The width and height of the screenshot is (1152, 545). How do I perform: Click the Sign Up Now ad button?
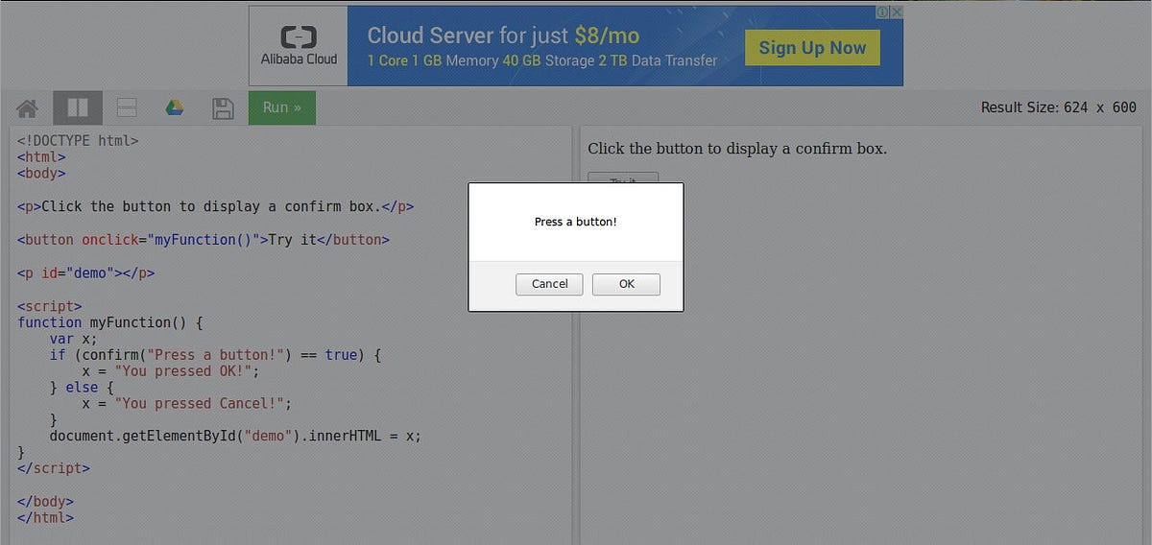(812, 48)
